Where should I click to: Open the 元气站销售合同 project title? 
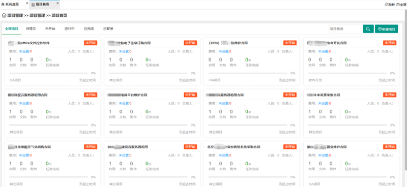pos(30,147)
